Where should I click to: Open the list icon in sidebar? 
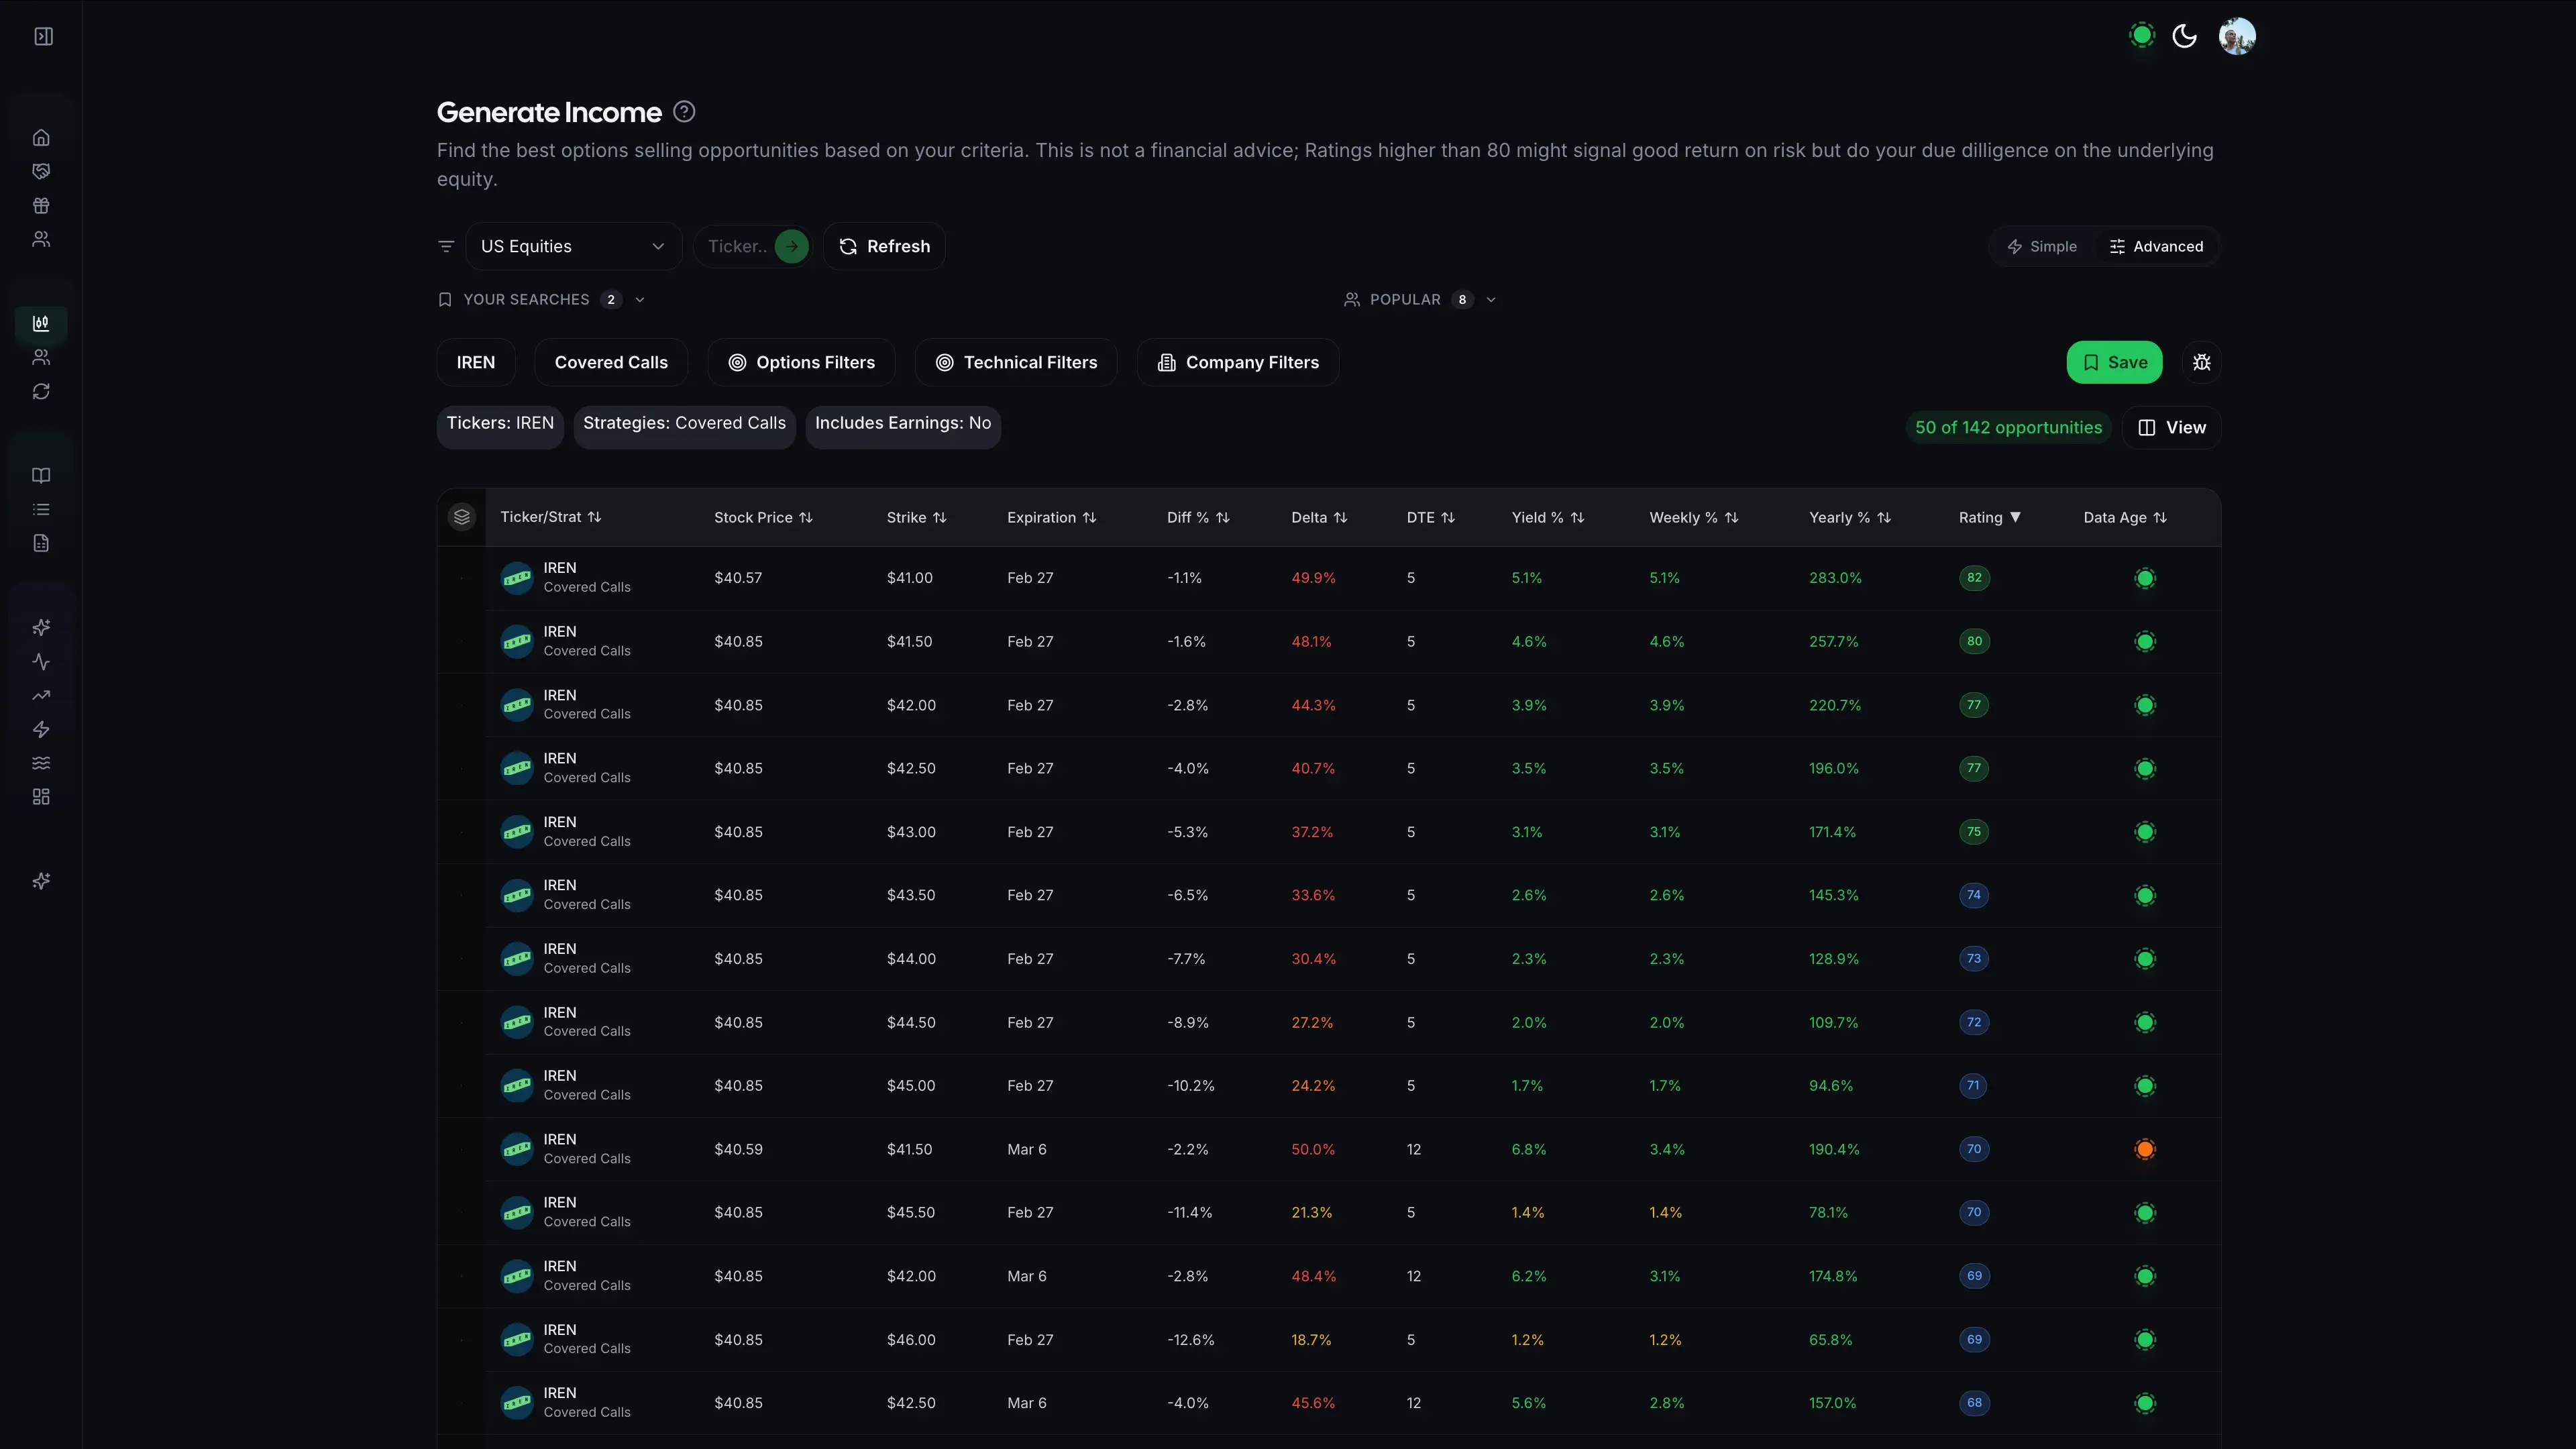coord(41,510)
